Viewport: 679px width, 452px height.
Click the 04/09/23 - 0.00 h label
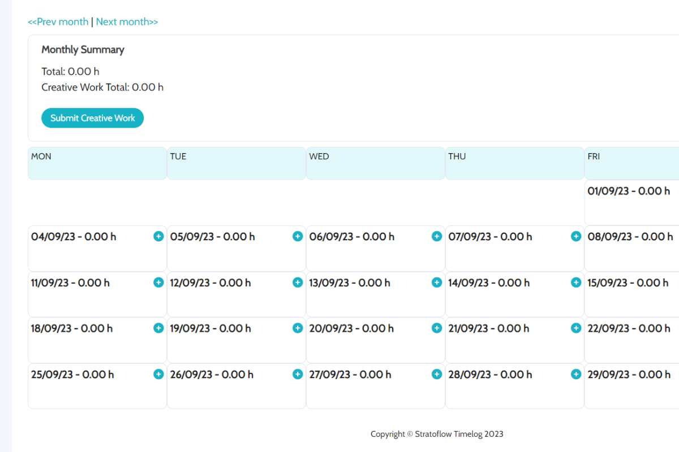click(74, 237)
